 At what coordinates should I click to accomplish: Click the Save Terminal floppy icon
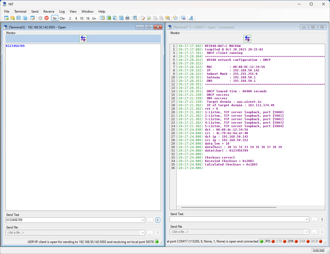click(19, 18)
